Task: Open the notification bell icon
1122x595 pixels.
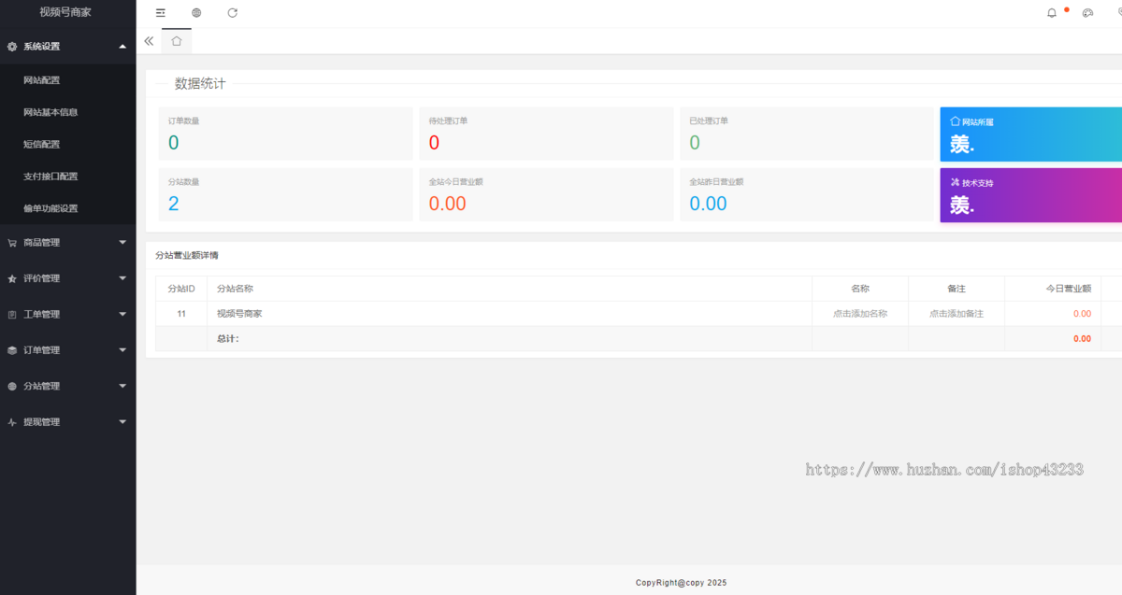Action: [1052, 13]
